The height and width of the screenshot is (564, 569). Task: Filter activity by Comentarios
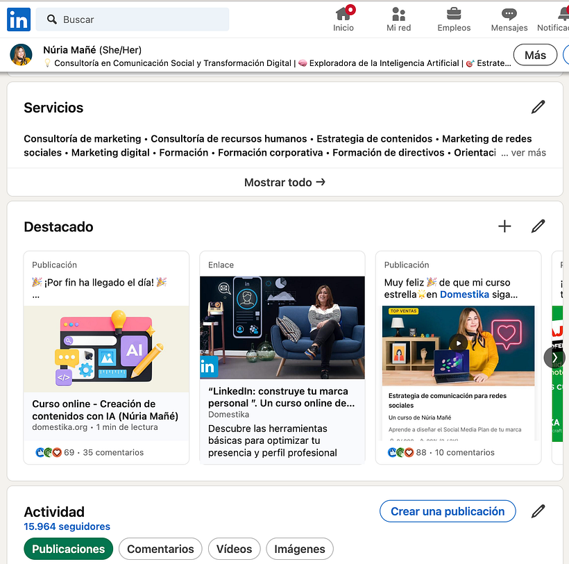point(160,549)
